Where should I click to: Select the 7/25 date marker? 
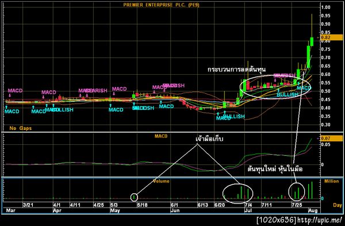pyautogui.click(x=297, y=205)
